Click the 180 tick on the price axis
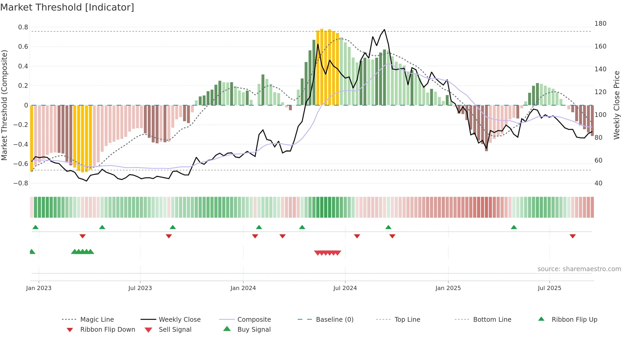The height and width of the screenshot is (354, 630). 601,24
